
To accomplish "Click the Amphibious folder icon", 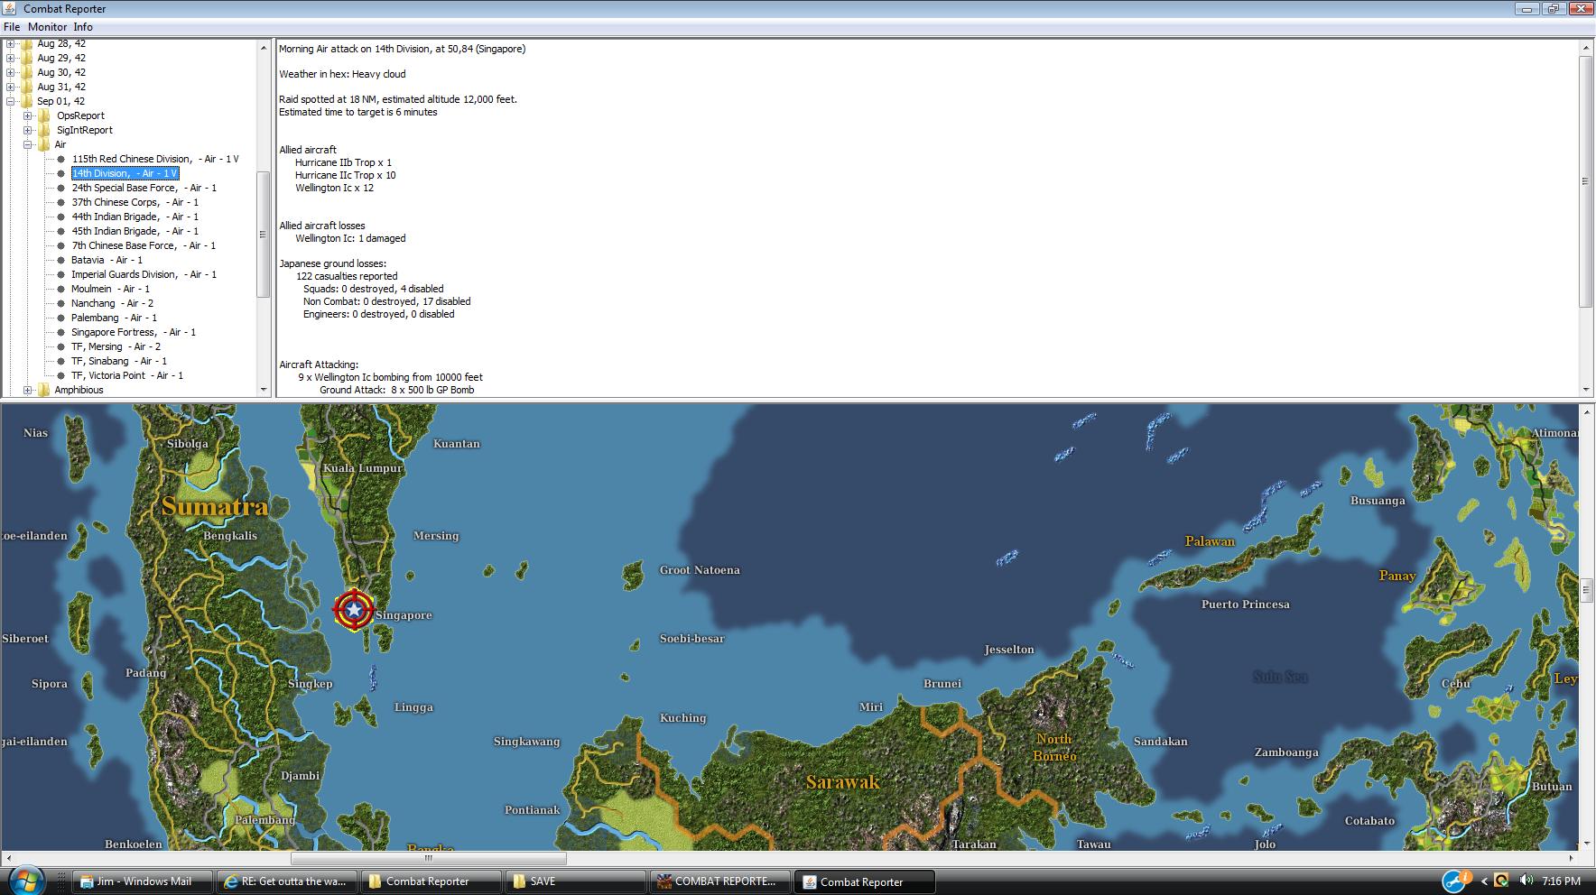I will pyautogui.click(x=43, y=390).
